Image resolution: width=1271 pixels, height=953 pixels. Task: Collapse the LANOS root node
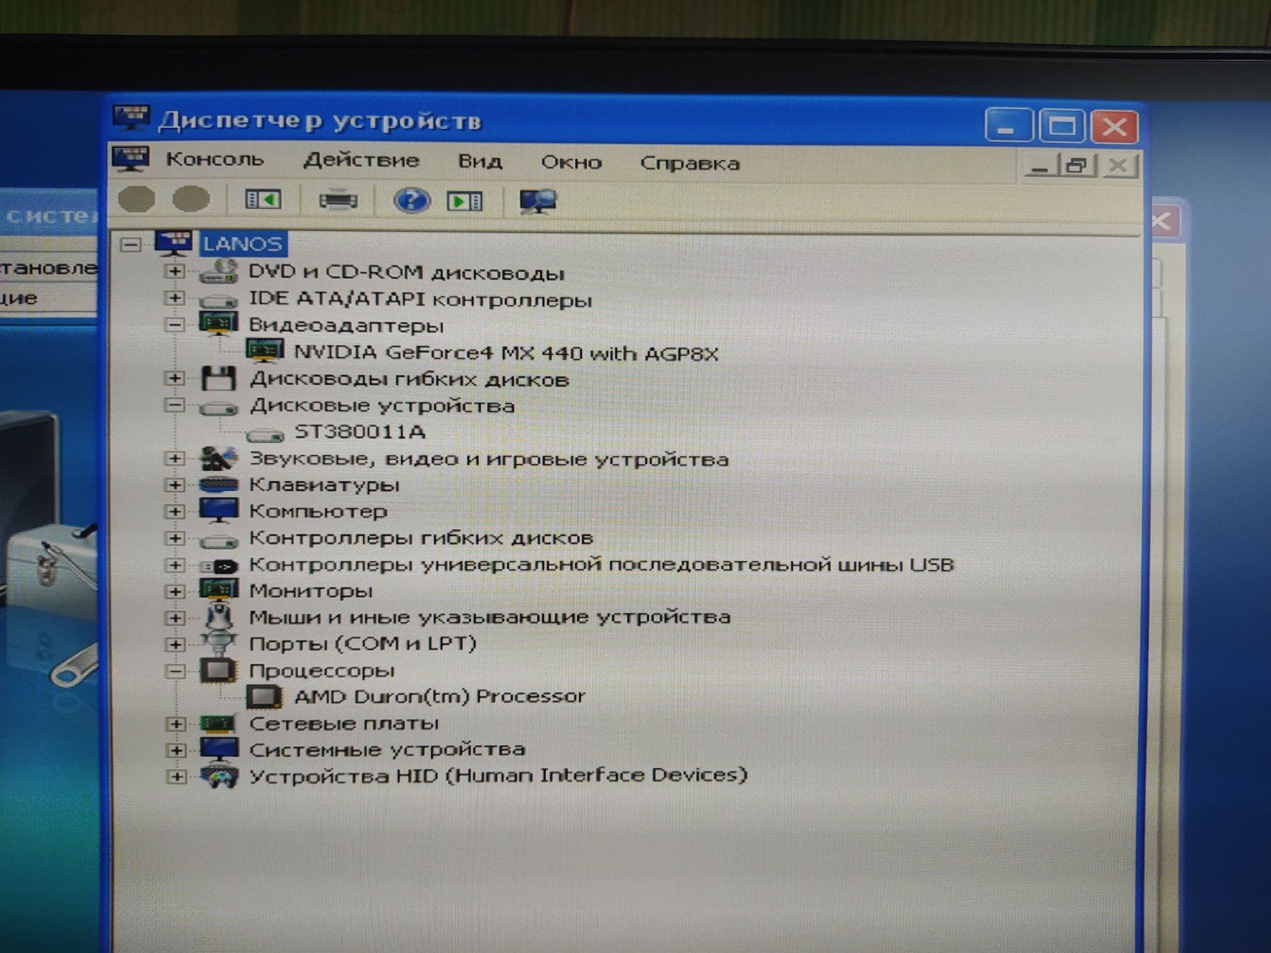pos(130,245)
